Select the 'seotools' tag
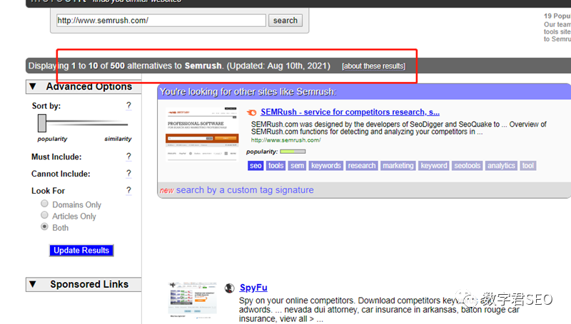Screen dimensions: 571x324 pyautogui.click(x=468, y=166)
